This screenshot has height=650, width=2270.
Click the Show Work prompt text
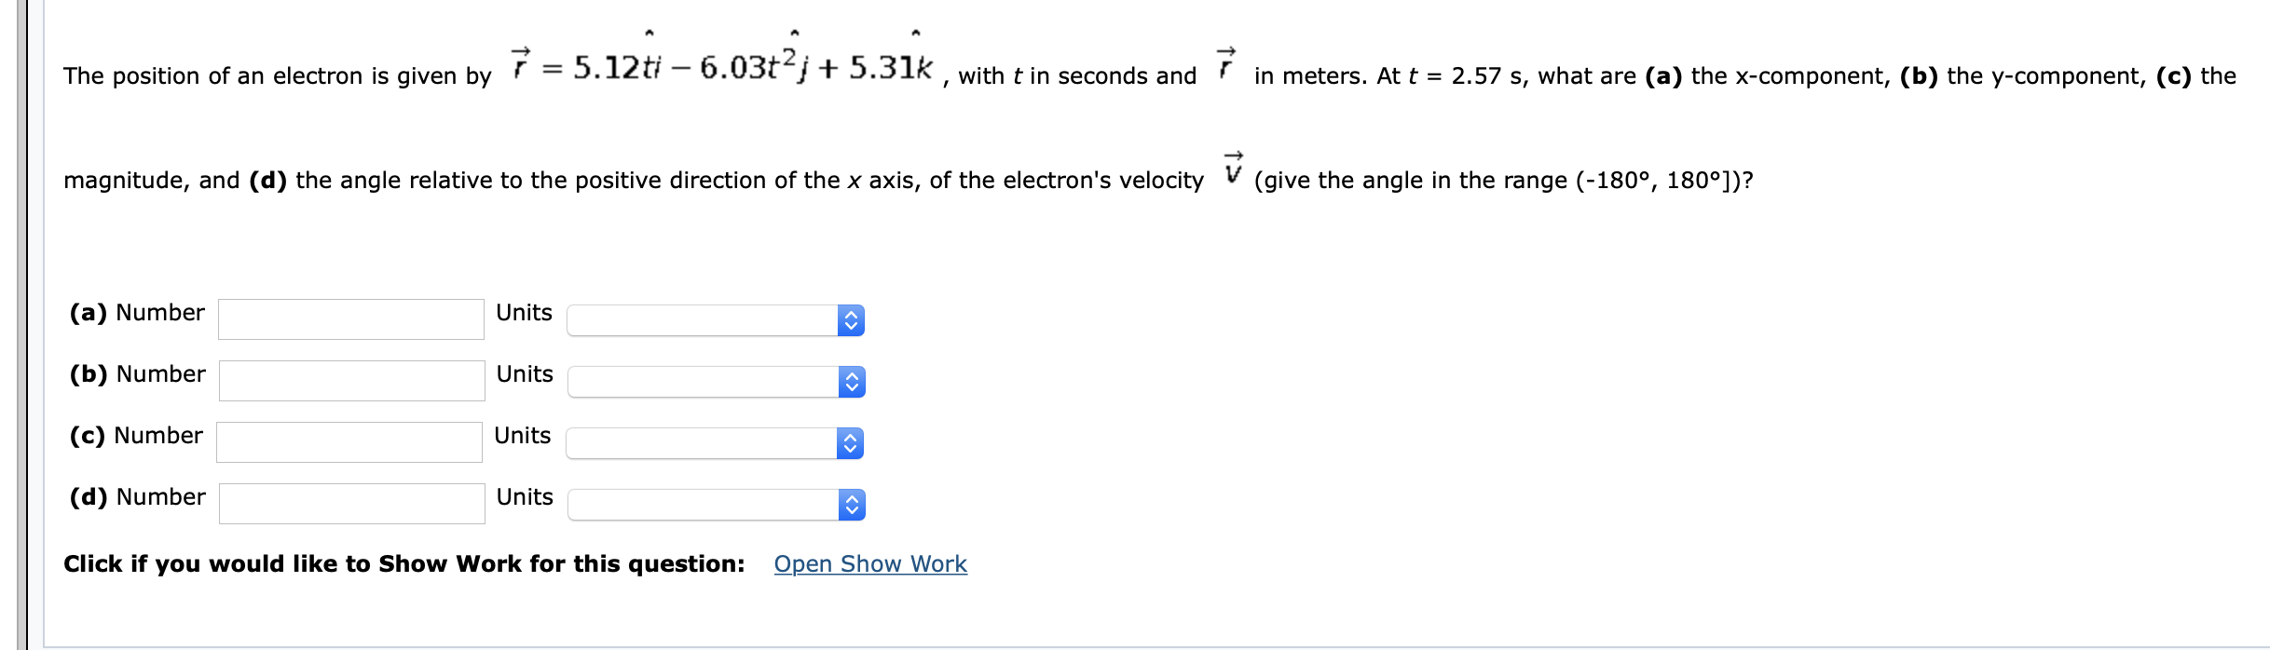tap(403, 563)
